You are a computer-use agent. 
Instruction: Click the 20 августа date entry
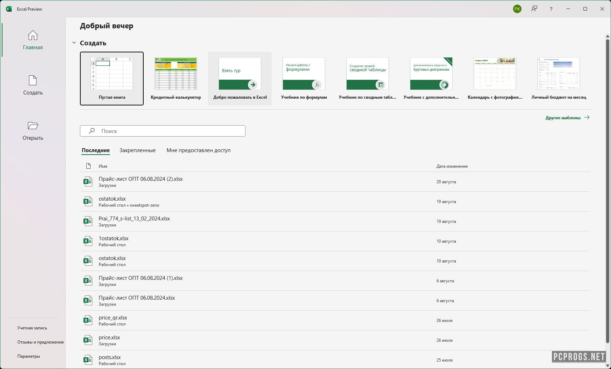[446, 182]
